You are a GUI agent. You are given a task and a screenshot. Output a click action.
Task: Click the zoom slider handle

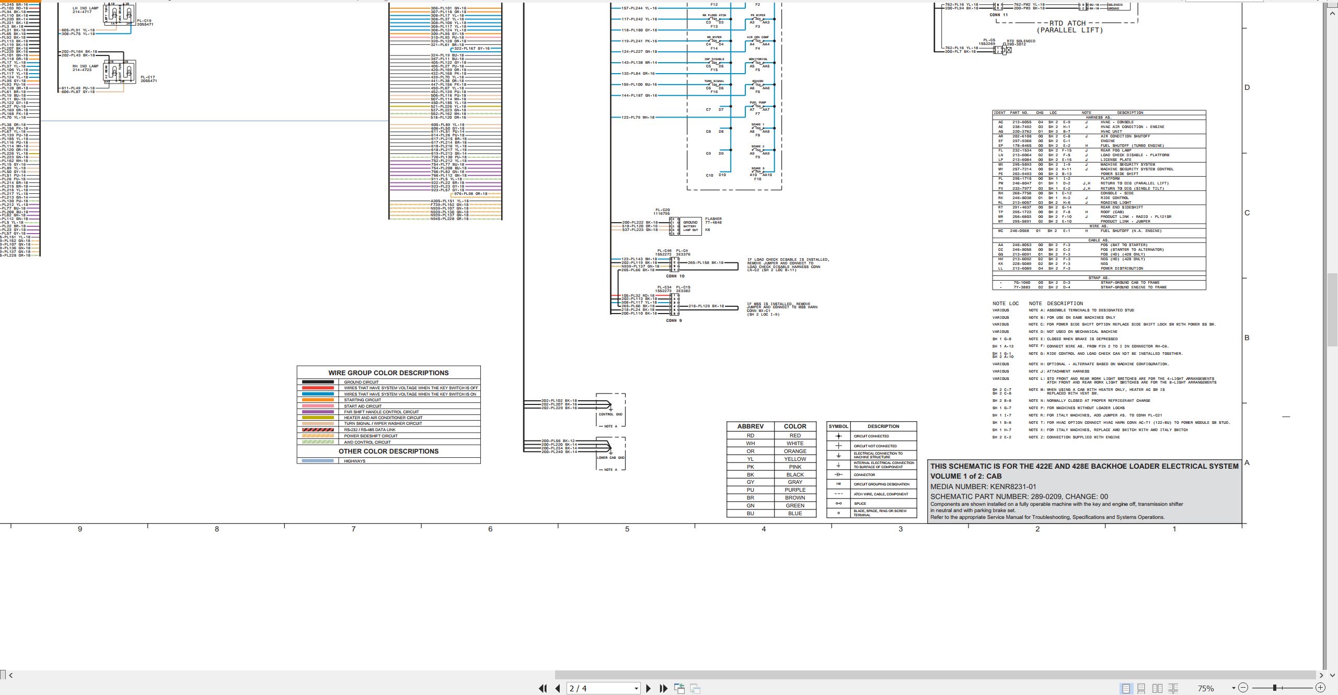(1275, 688)
